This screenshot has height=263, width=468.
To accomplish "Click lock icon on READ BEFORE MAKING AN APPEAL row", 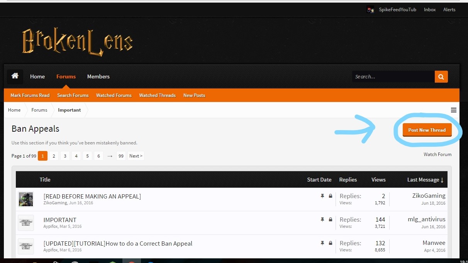I will [x=331, y=196].
